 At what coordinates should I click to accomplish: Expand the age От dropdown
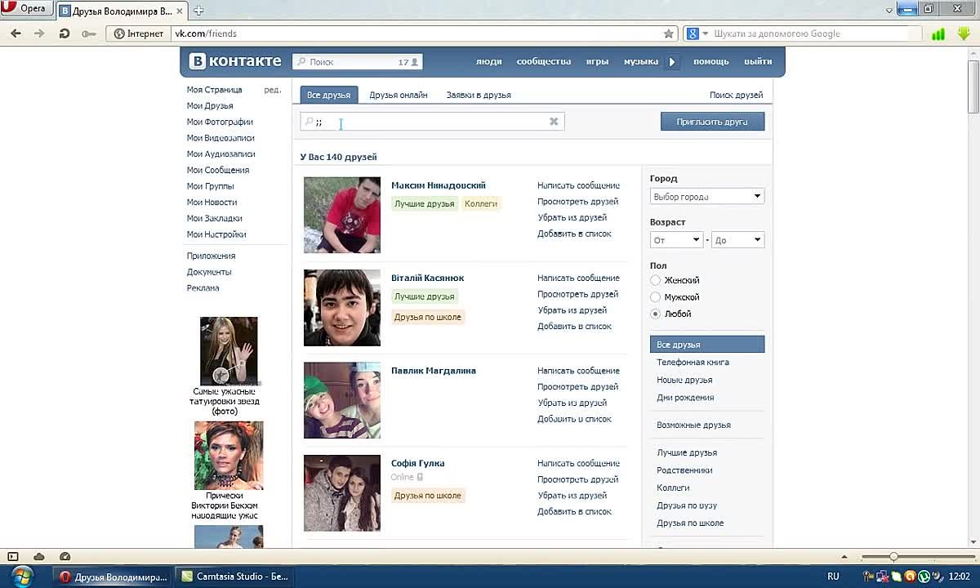click(x=676, y=240)
